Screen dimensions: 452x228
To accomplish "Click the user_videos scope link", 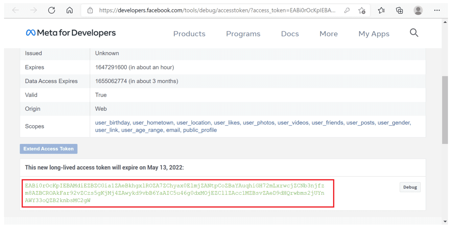I will 293,123.
